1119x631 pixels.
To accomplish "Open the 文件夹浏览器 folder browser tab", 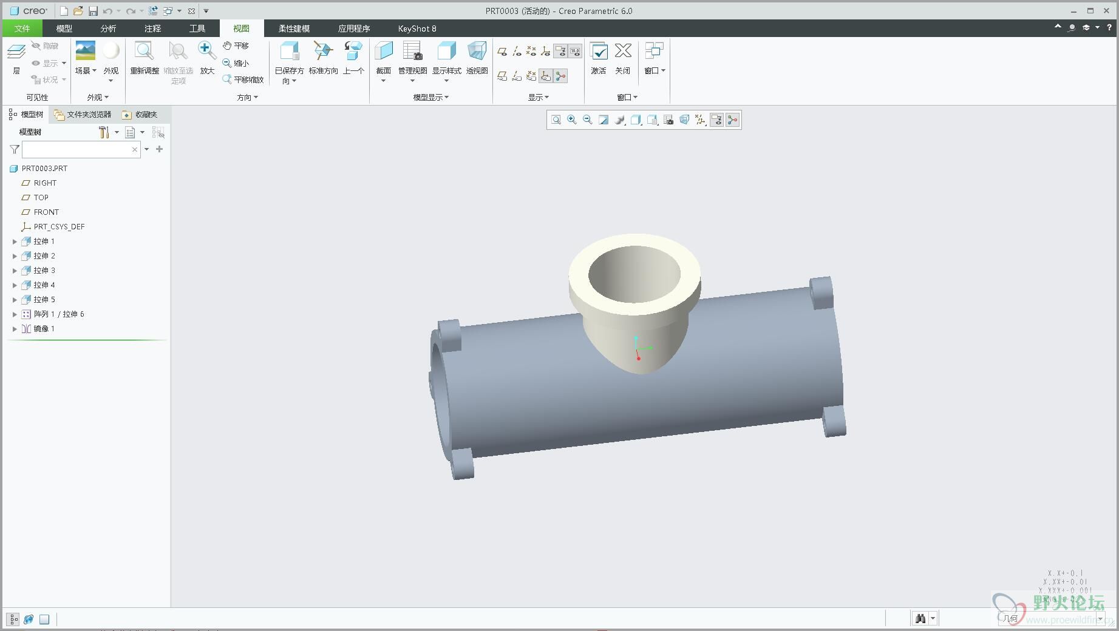I will pyautogui.click(x=83, y=114).
